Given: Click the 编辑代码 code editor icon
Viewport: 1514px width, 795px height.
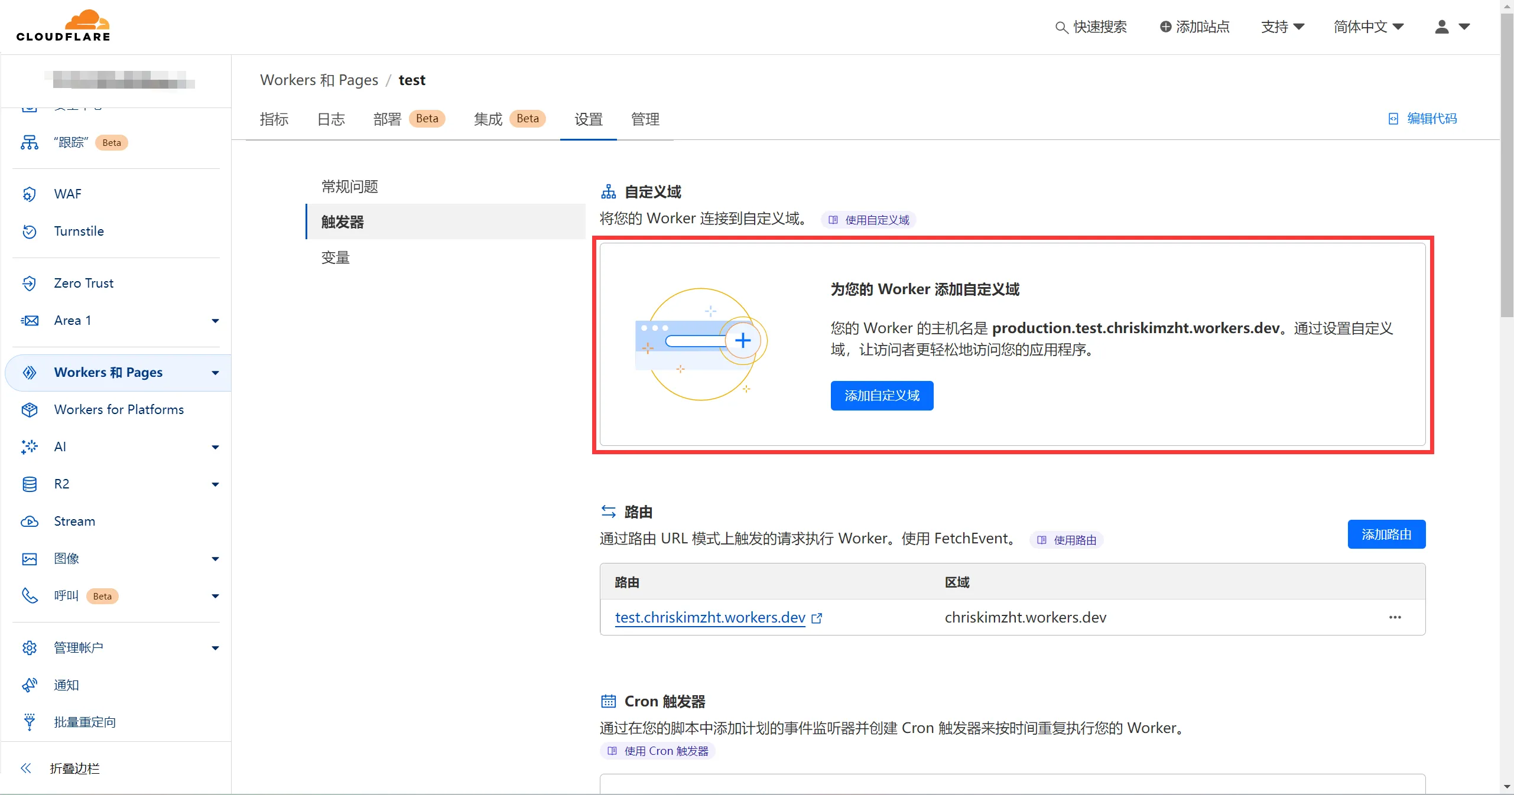Looking at the screenshot, I should 1393,119.
